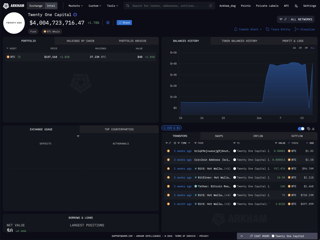Download transfers using the download icon
Viewport: 320px width, 240px height.
tap(313, 129)
